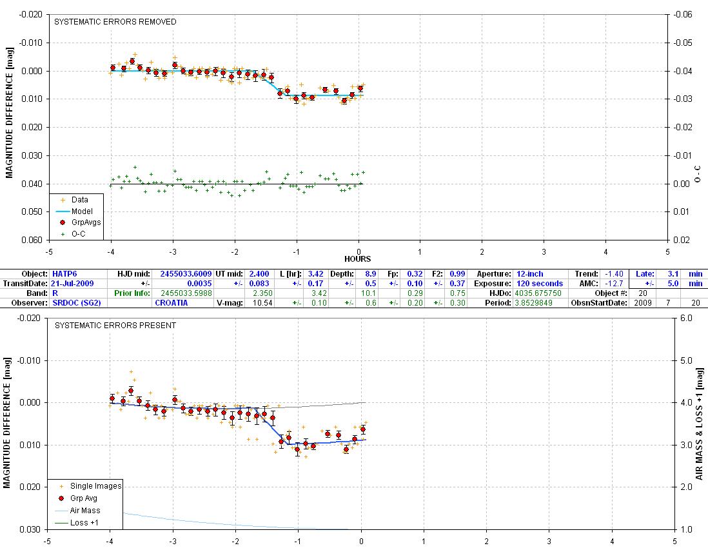Click the HJD mid value 2455033.6009

click(186, 274)
